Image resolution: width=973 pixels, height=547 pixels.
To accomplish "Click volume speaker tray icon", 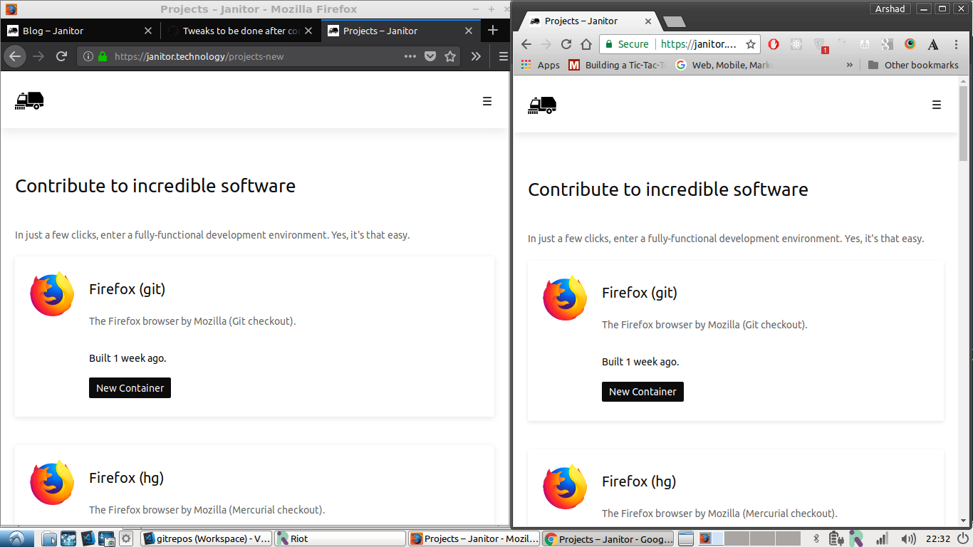I will point(908,538).
